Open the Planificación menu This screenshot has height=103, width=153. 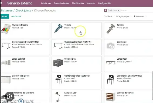78,3
